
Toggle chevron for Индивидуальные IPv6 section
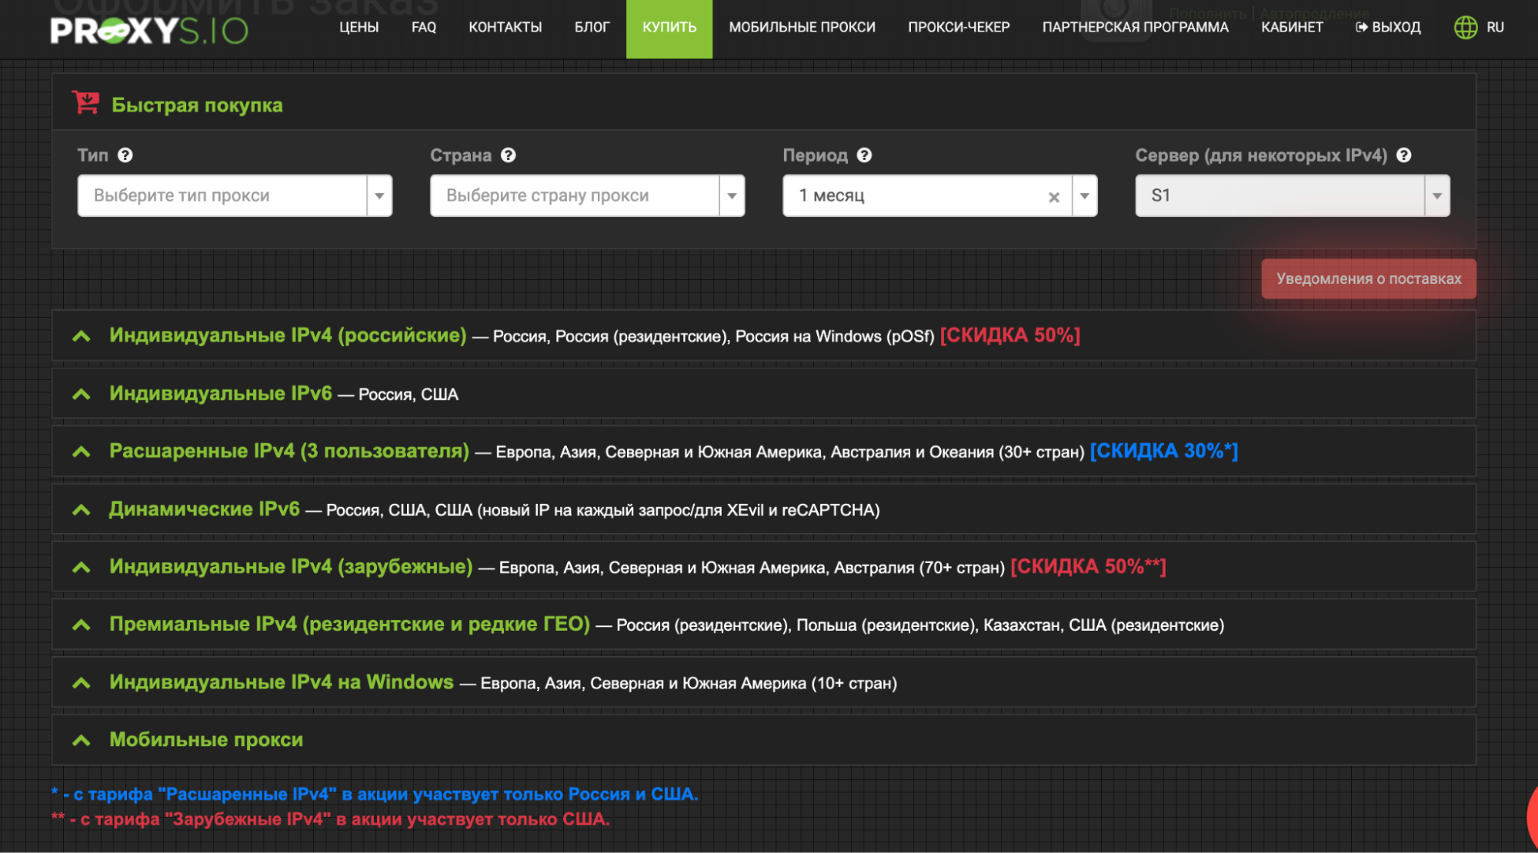point(81,395)
